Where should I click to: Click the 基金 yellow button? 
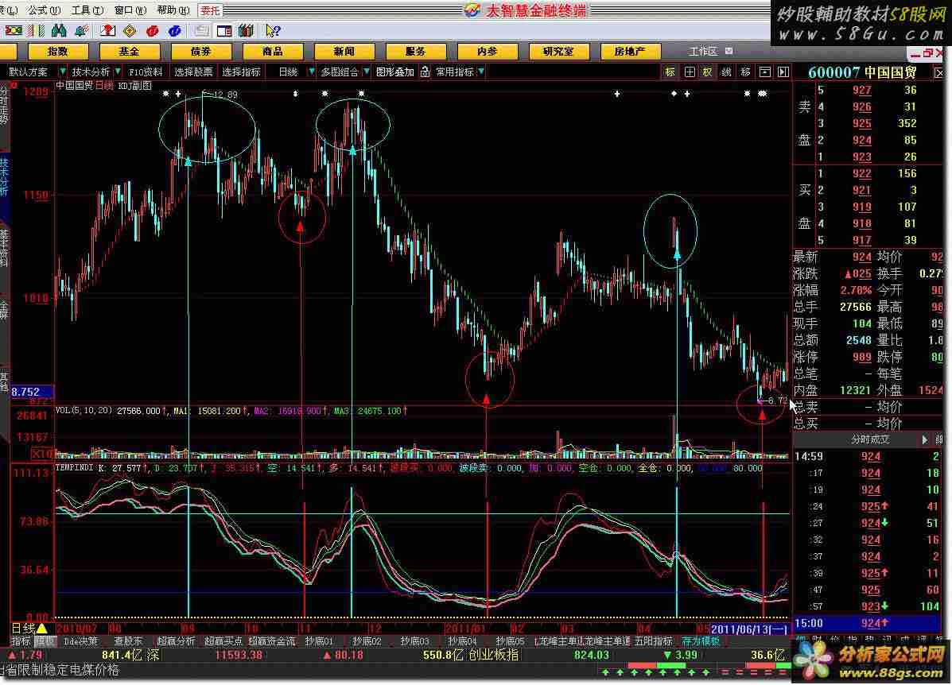[129, 52]
